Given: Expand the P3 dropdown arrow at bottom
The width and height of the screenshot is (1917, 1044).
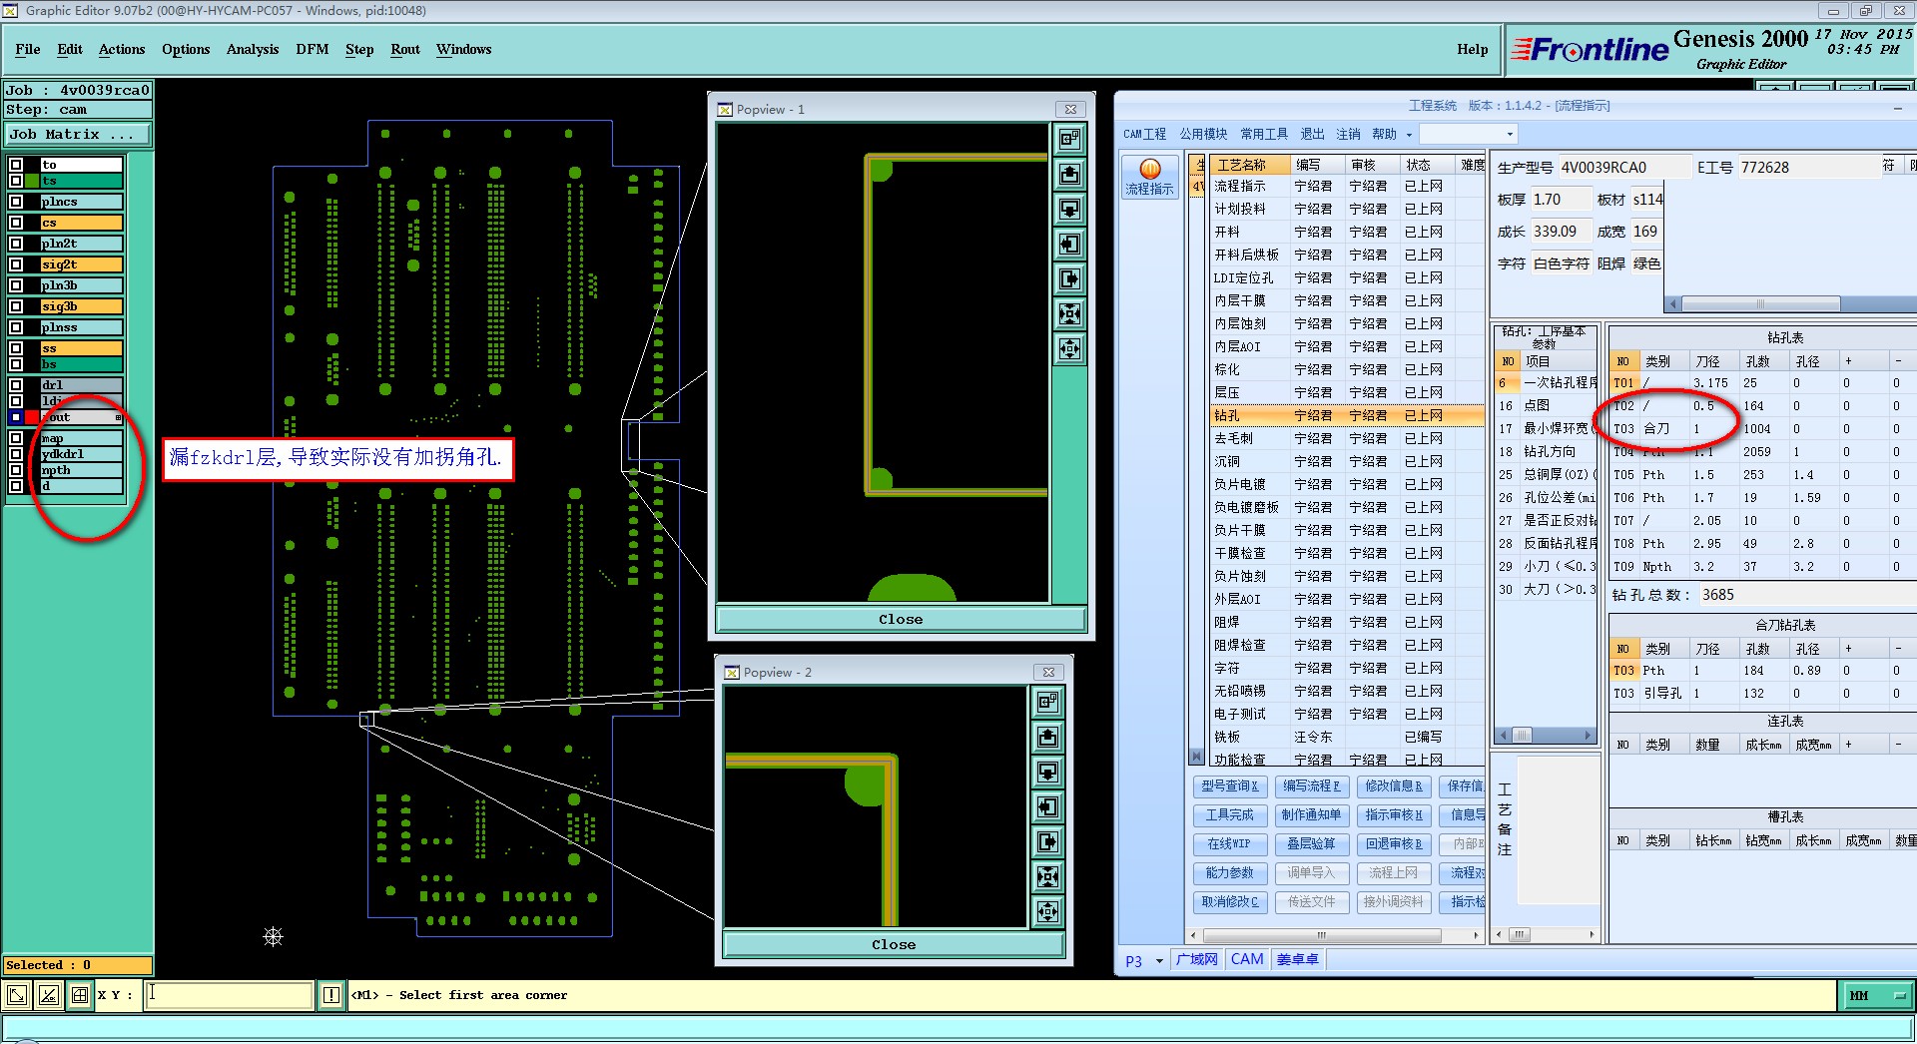Looking at the screenshot, I should coord(1159,961).
